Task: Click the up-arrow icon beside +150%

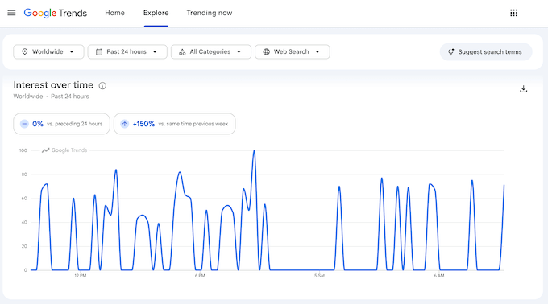Action: 124,124
